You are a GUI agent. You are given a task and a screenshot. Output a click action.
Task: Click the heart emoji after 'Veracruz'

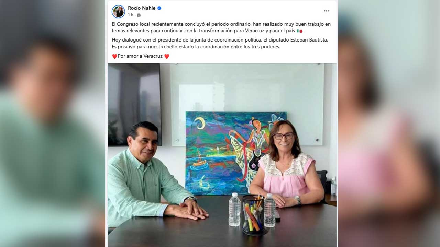click(x=167, y=56)
